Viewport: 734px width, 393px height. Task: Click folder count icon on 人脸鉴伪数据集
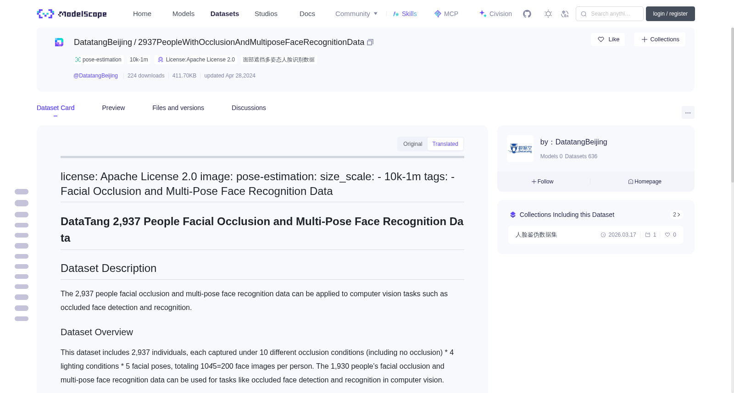tap(648, 235)
